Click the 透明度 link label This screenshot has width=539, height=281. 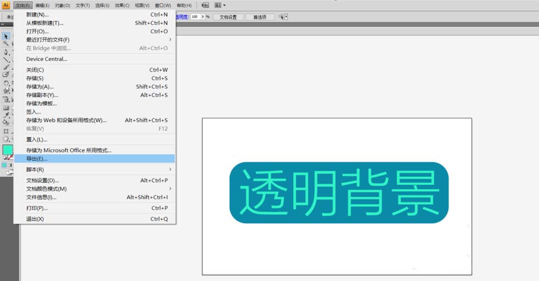click(x=181, y=17)
